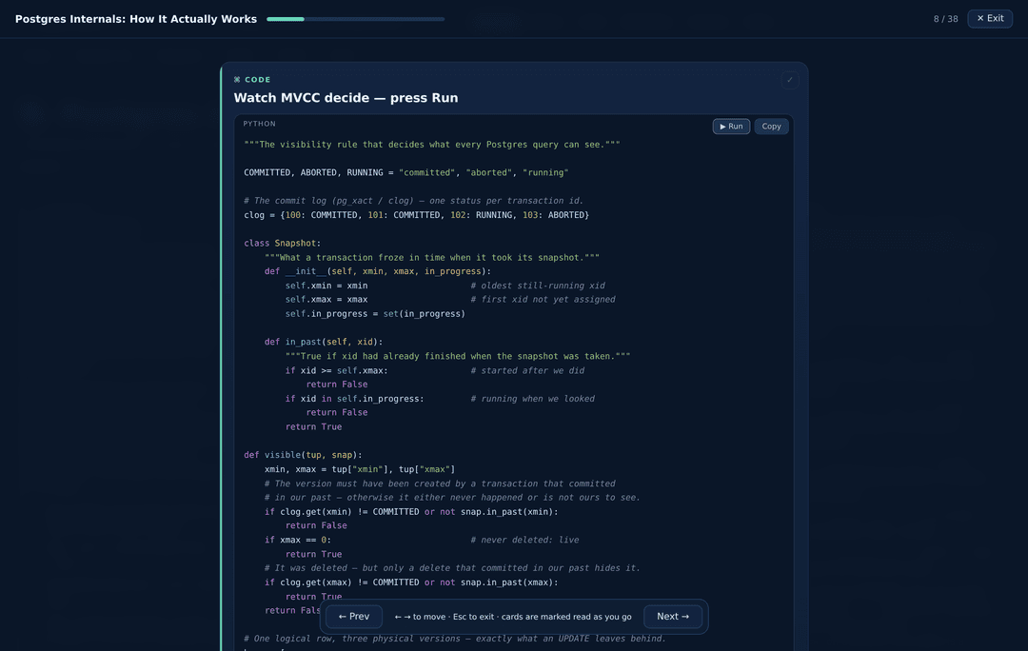Click the 'if xid >= self.xmax:' line
Viewport: 1028px width, 651px height.
(x=336, y=370)
